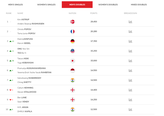Open Kim Astrup's player profile link
Viewport: 164px width, 116px height.
coord(23,19)
